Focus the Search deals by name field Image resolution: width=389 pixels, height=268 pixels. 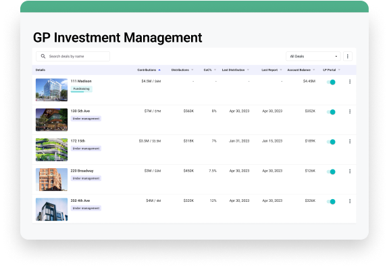pyautogui.click(x=73, y=56)
